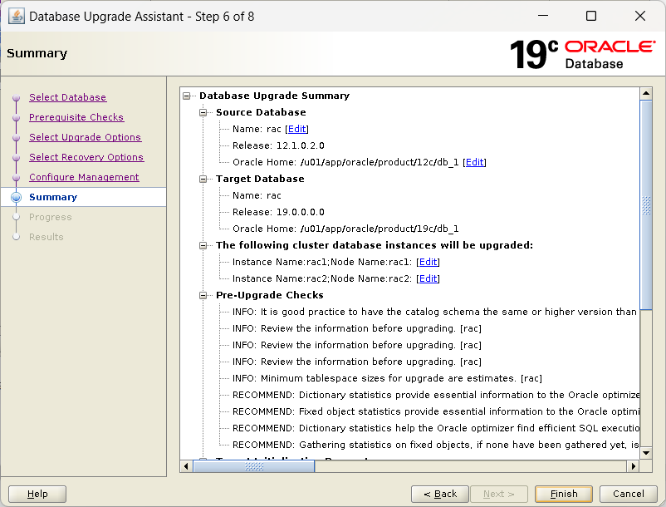The image size is (666, 507).
Task: Click the Help button
Action: tap(37, 494)
